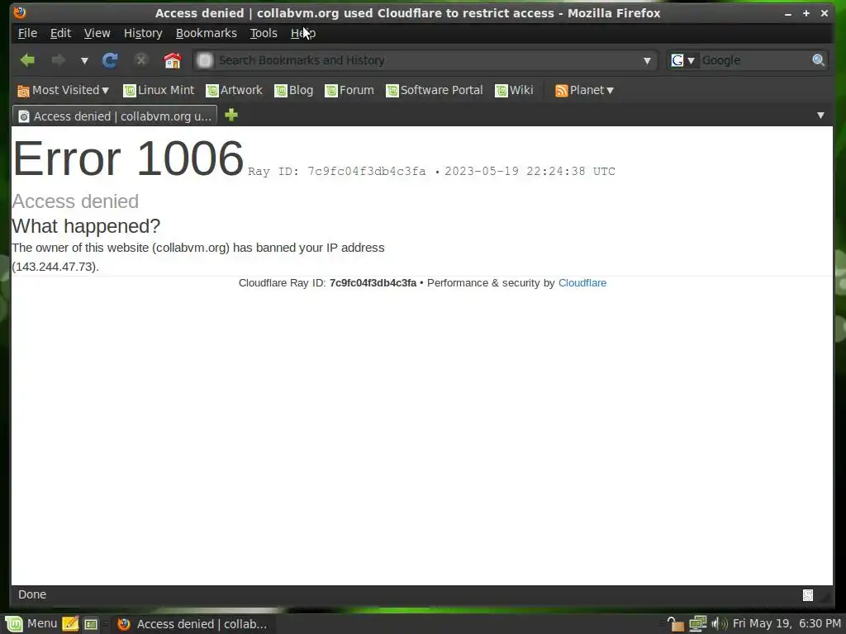Open the Bookmarks menu

tap(206, 33)
